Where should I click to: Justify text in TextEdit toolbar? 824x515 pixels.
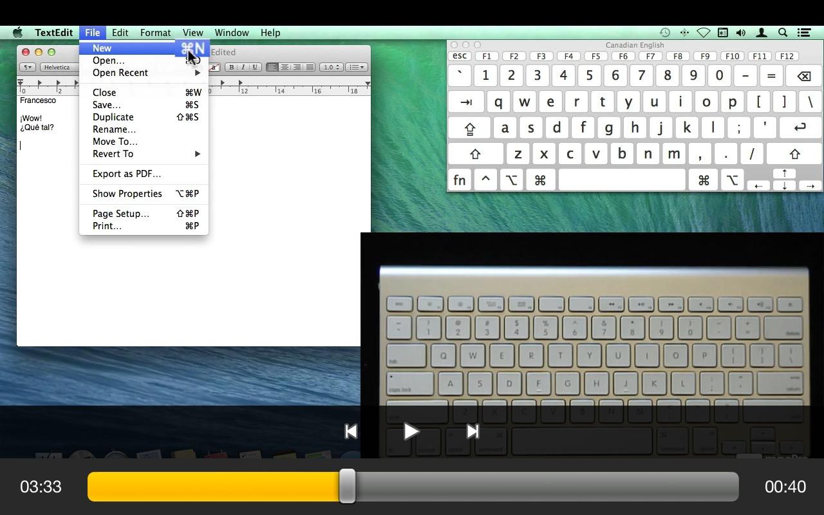[x=310, y=67]
